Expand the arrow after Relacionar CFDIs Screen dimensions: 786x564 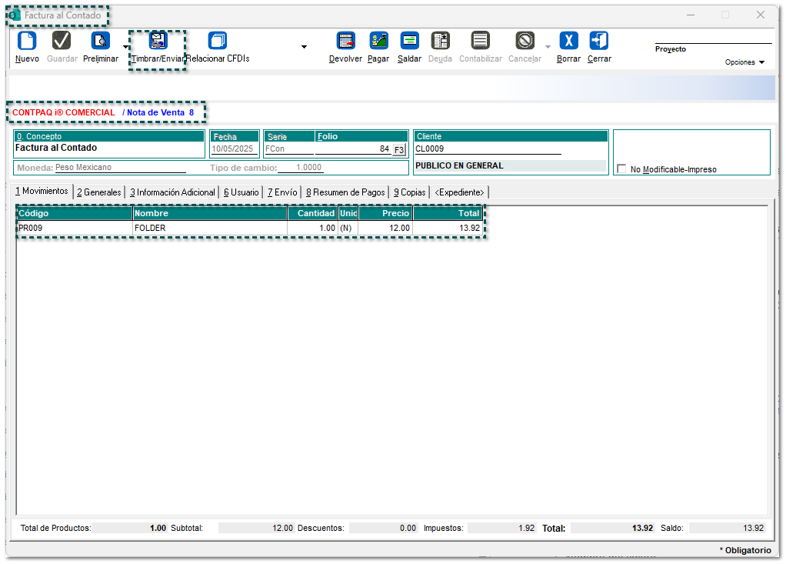point(304,47)
